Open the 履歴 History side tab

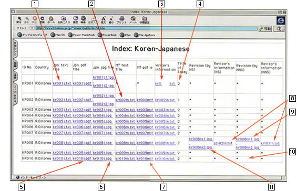pos(15,65)
